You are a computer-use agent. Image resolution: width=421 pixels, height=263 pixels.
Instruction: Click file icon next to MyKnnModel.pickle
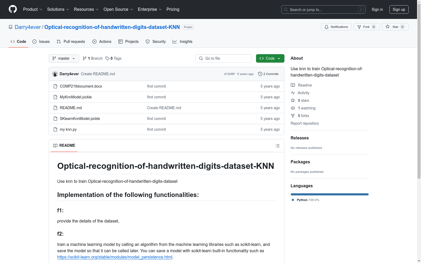click(55, 97)
